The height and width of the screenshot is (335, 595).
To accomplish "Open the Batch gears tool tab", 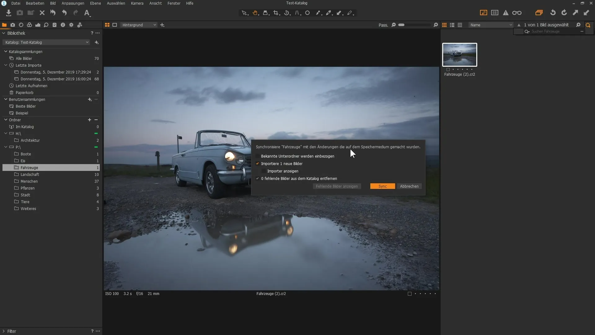I will click(x=80, y=25).
